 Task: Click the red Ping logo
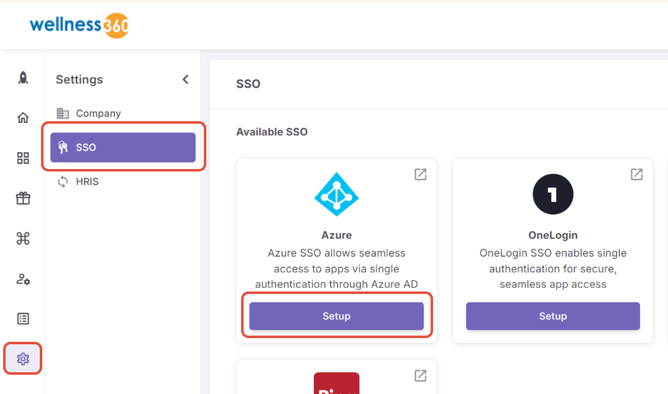click(x=337, y=383)
